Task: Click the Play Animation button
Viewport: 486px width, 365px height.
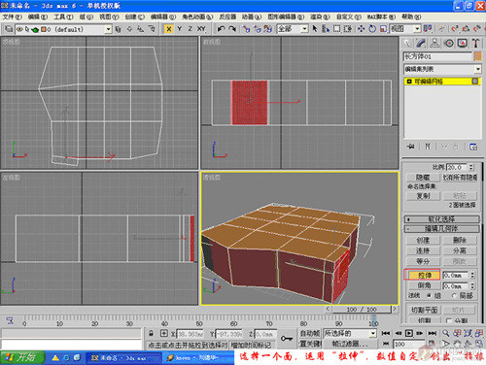Action: [409, 333]
